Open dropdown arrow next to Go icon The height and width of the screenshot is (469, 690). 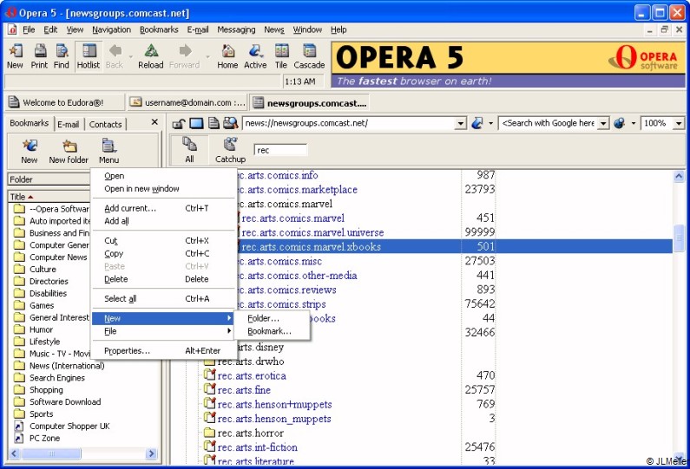pos(490,123)
